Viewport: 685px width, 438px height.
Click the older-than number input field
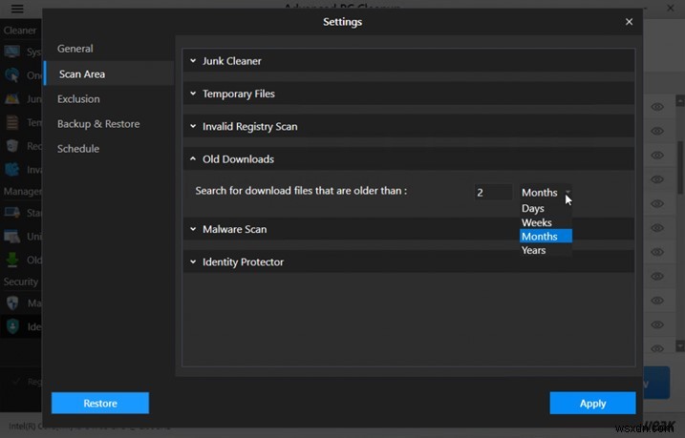pos(492,192)
